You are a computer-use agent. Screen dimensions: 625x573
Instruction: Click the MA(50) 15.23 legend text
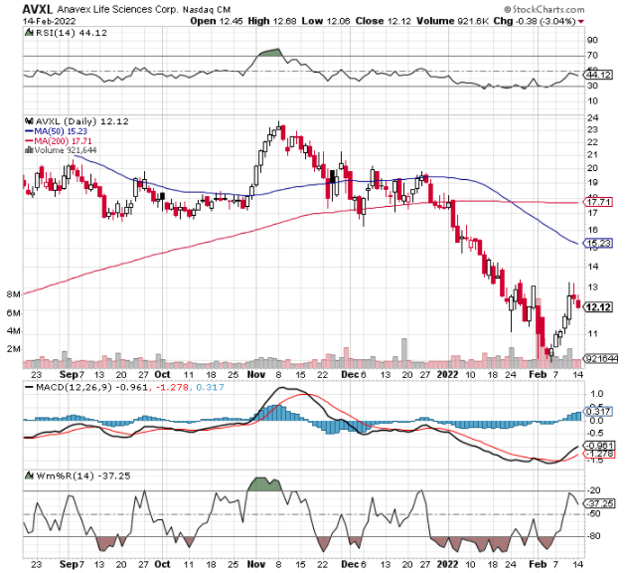[x=61, y=131]
